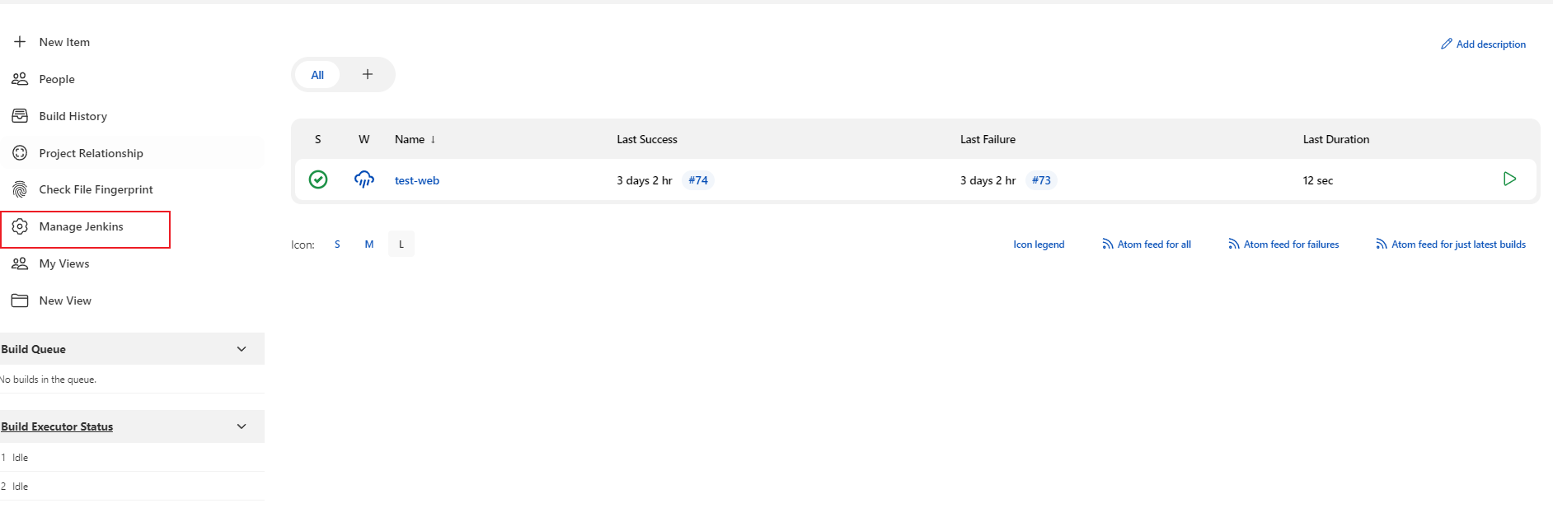Click the green build-now play icon for test-web
This screenshot has width=1553, height=517.
1508,179
